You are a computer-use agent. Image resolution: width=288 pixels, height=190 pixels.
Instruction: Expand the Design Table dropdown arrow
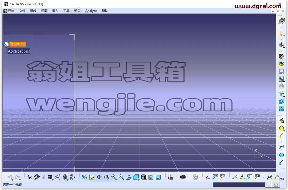tap(53, 180)
